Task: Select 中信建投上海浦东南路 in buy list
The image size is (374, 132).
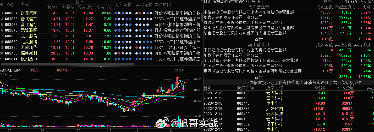Action: click(x=289, y=12)
